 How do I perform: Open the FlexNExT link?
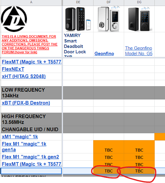coord(13,69)
